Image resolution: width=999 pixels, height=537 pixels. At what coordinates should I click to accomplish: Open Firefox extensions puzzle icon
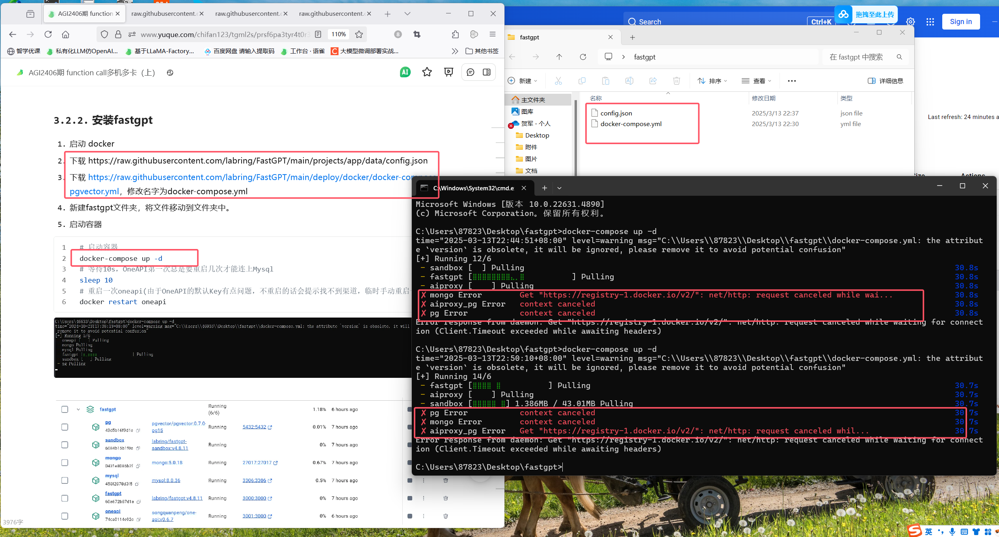coord(455,35)
